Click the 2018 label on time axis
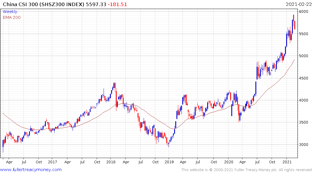 coord(111,162)
